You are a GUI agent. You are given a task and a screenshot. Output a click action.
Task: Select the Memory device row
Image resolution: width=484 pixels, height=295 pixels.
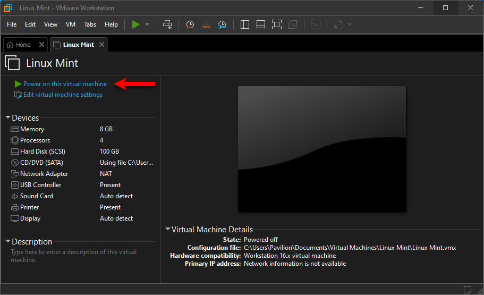[83, 129]
